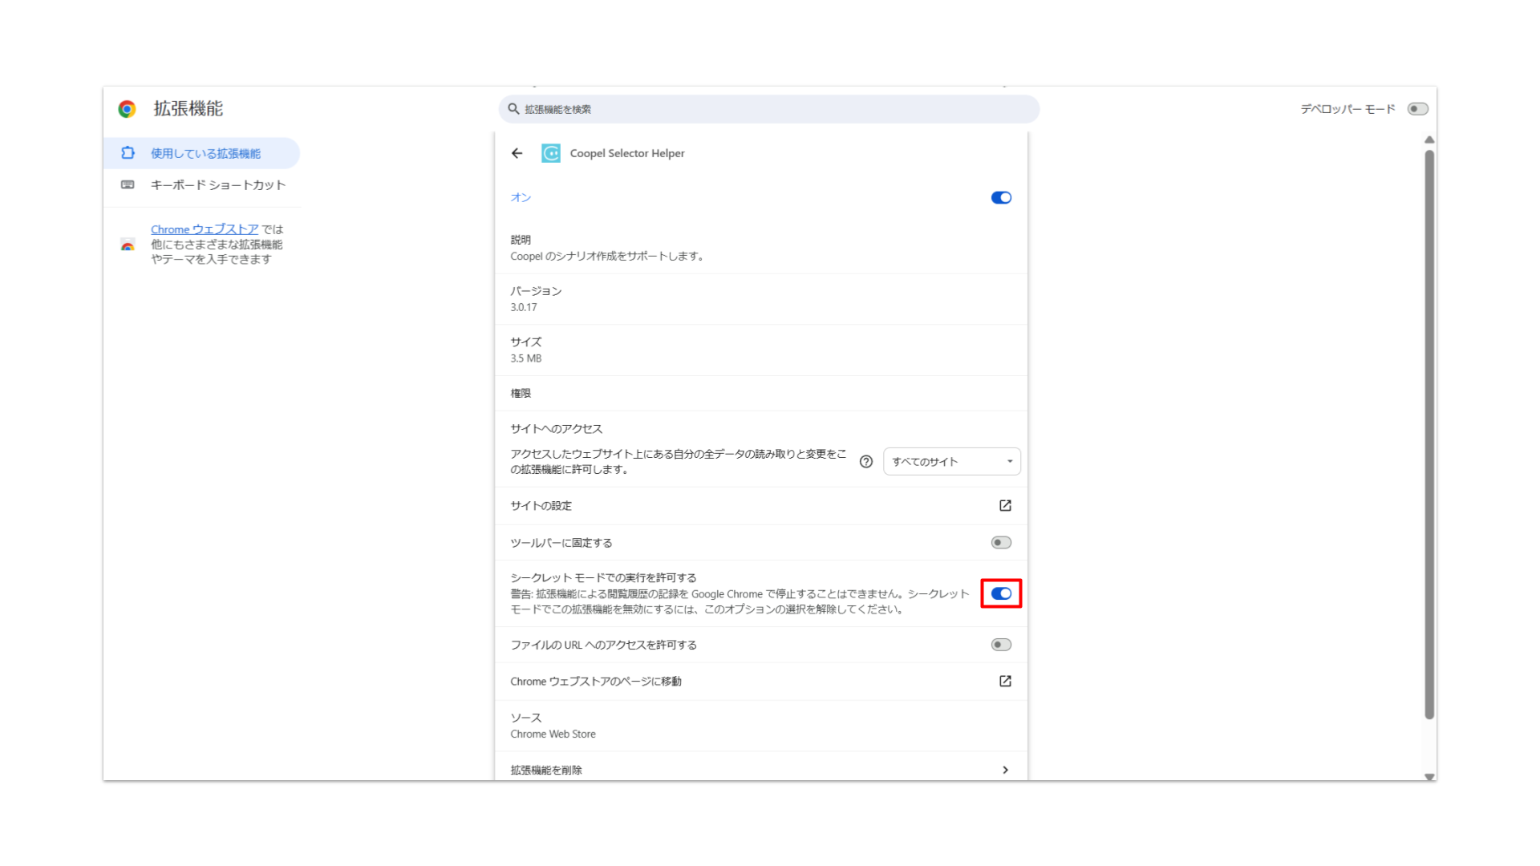
Task: Select 使用している拡張機能 in the sidebar
Action: tap(201, 153)
